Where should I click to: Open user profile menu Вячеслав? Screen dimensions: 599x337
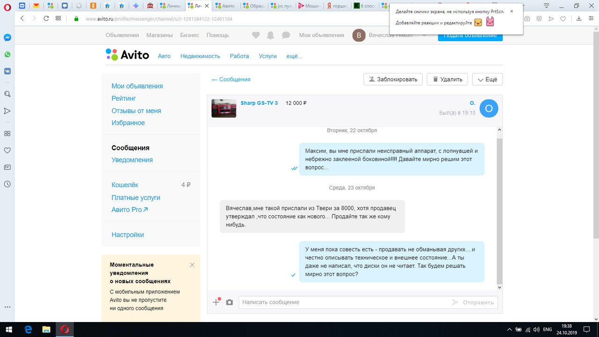pos(389,36)
